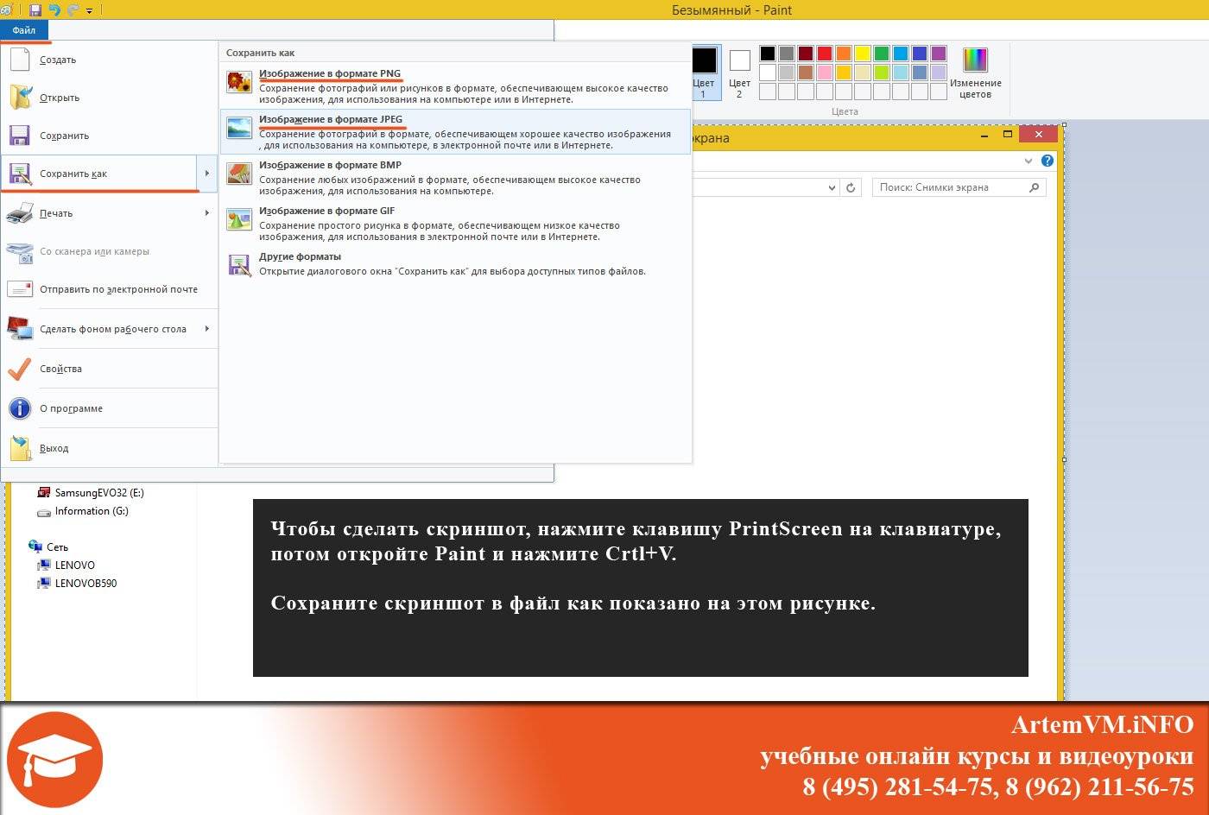Viewport: 1209px width, 815px height.
Task: Click the GIF format picture icon
Action: point(239,219)
